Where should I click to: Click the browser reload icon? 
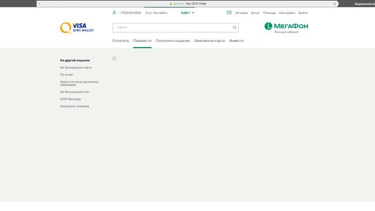(x=39, y=4)
